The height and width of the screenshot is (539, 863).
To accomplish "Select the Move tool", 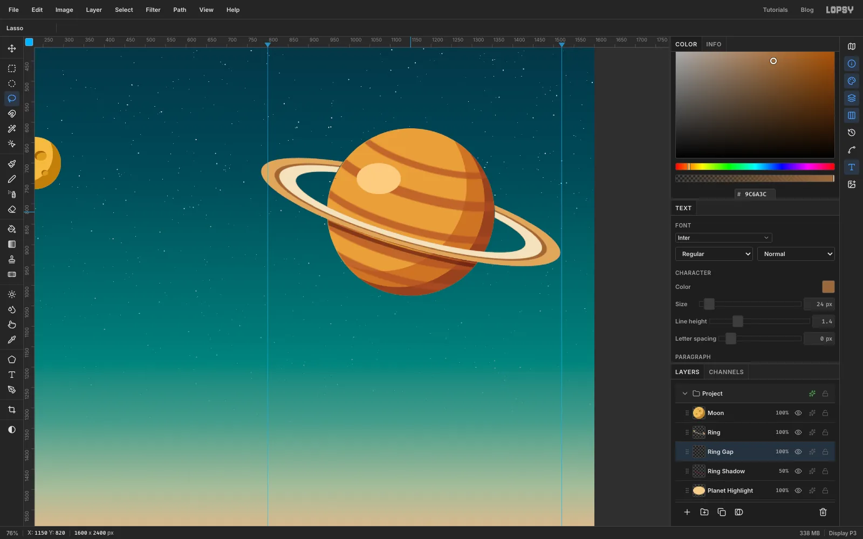I will tap(12, 49).
